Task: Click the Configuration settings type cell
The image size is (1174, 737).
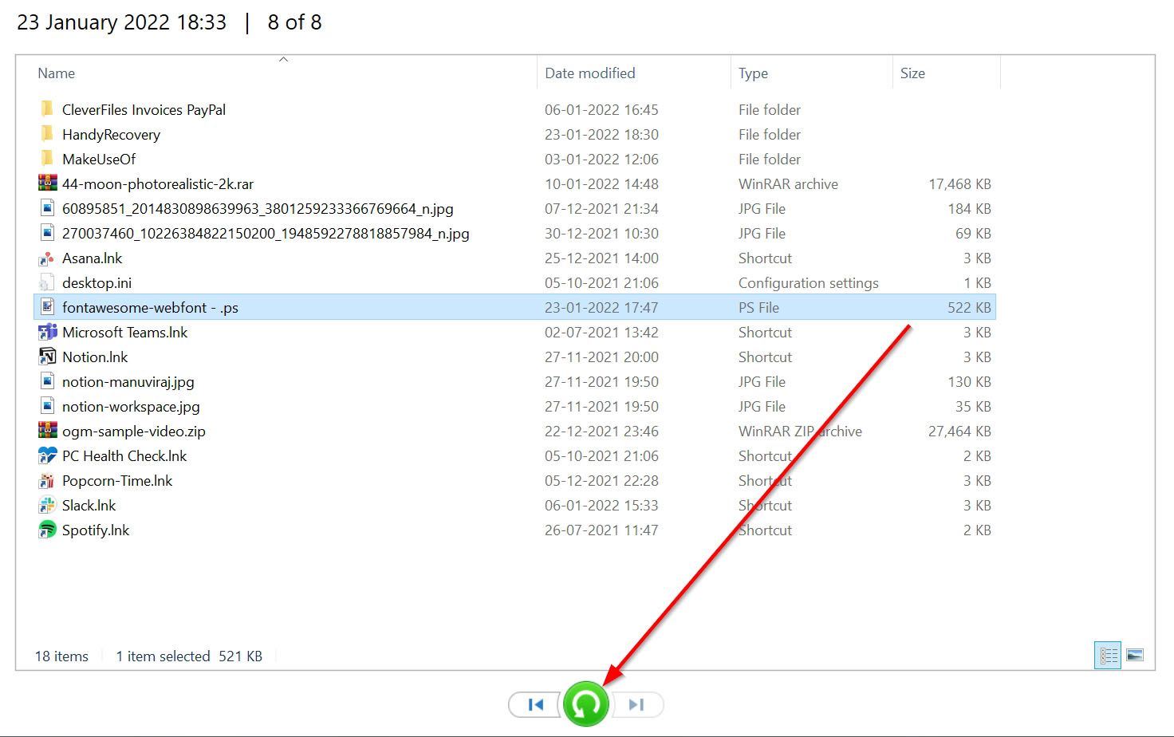Action: (808, 283)
